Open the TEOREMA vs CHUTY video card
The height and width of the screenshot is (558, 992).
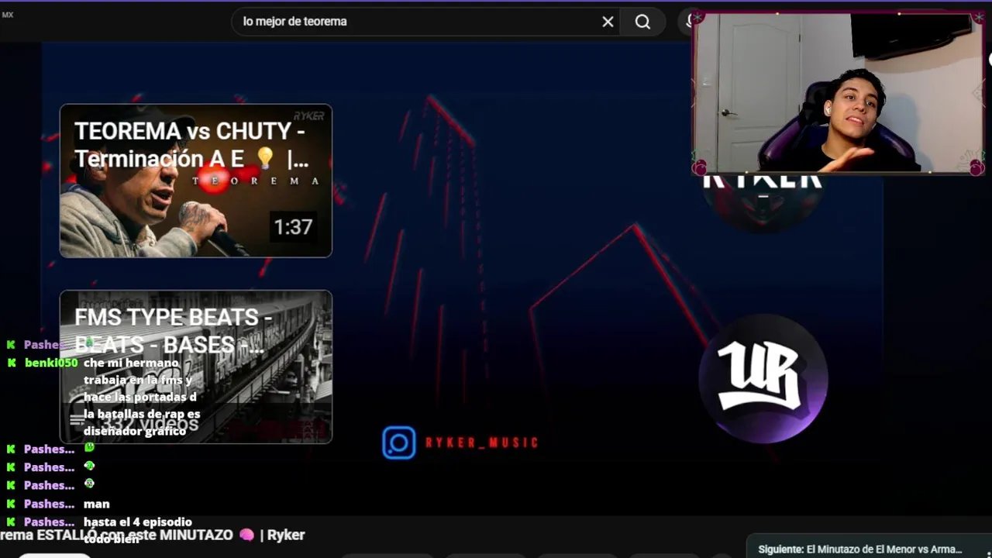click(x=196, y=181)
